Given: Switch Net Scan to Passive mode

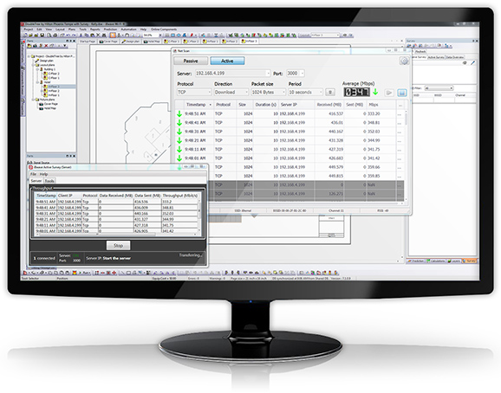Looking at the screenshot, I should (191, 61).
